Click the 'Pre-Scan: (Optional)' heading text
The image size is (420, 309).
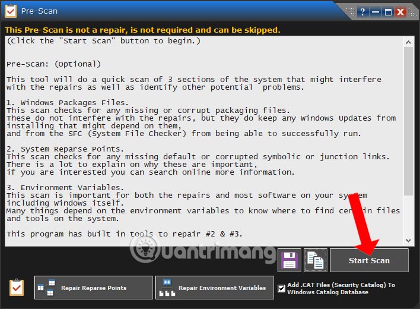click(53, 64)
